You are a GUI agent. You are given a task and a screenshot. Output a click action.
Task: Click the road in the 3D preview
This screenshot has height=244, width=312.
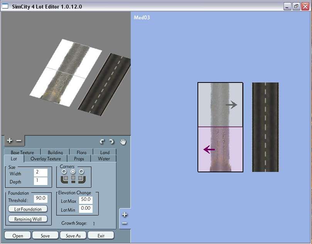coord(105,84)
